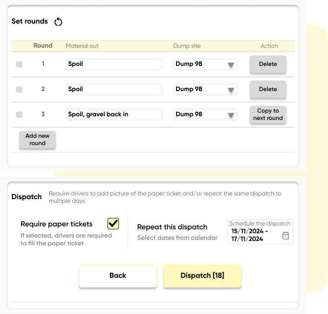Check the round 3 row checkbox

19,114
